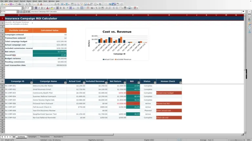Screen dimensions: 252x141
Task: Click the Cut scissors icon
Action: click(27, 4)
